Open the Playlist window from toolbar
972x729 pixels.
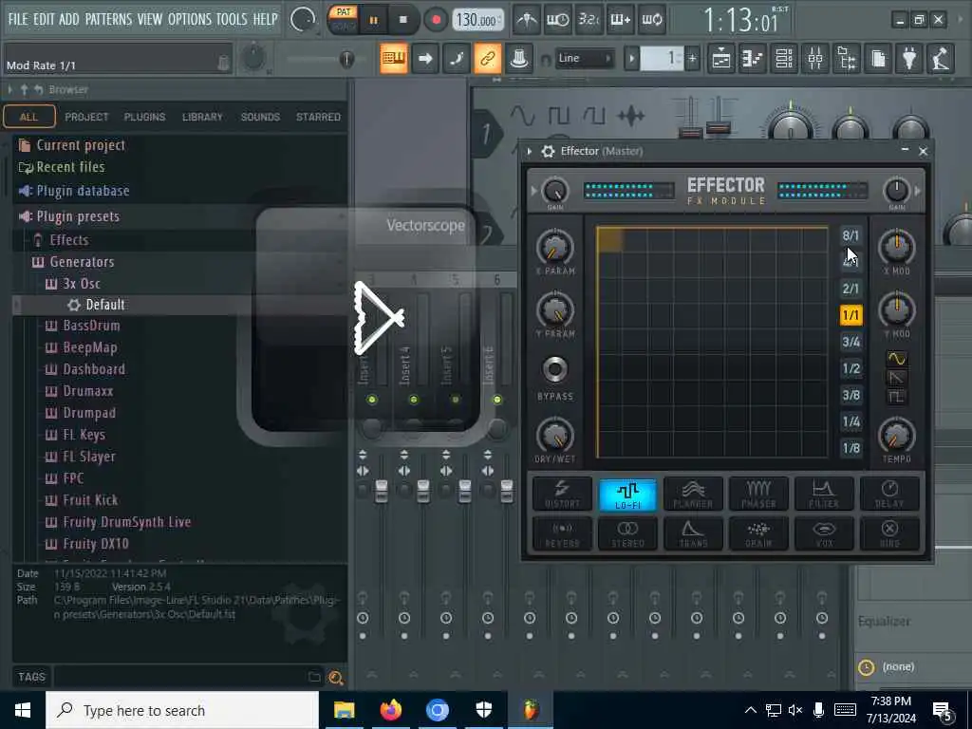click(721, 59)
